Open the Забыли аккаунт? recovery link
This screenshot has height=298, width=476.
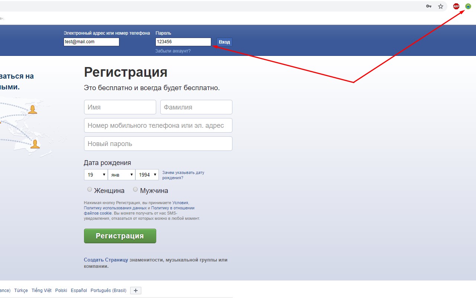173,51
